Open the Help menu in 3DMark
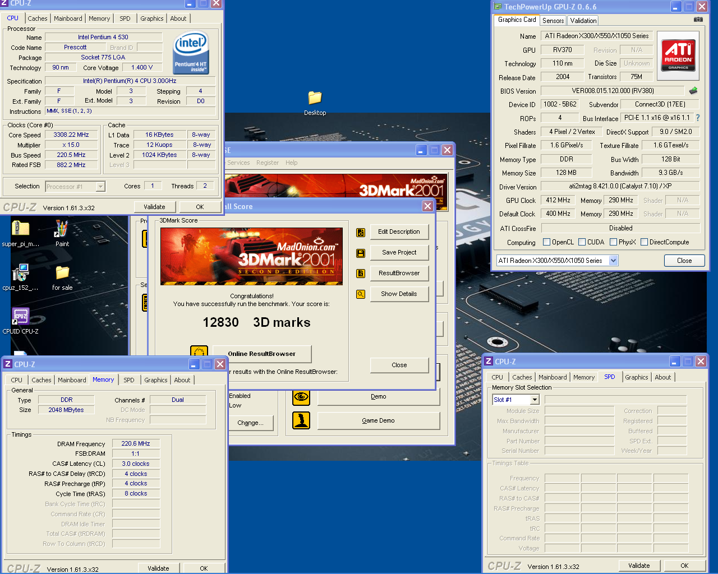This screenshot has height=574, width=718. (291, 163)
